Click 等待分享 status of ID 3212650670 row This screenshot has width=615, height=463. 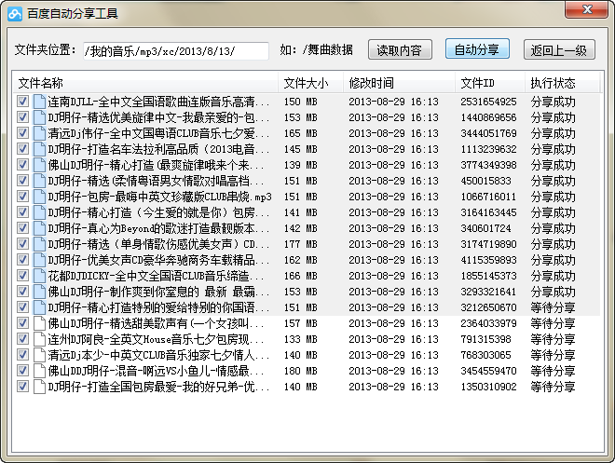[553, 307]
